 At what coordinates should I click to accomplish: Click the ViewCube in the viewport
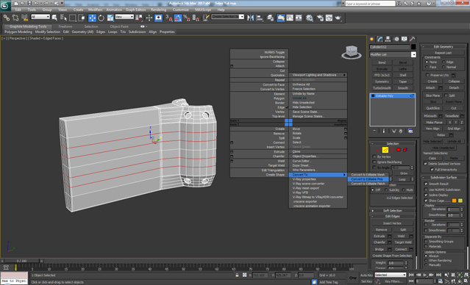coord(352,52)
